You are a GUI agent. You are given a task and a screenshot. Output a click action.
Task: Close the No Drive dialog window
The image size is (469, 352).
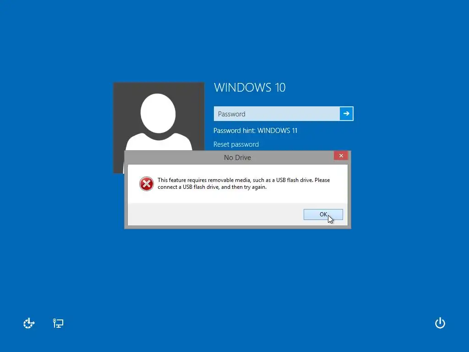coord(341,156)
